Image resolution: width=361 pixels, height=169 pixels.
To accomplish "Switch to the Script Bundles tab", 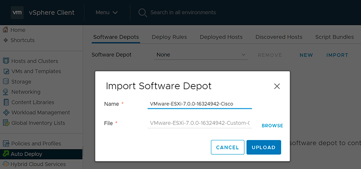I will coord(335,37).
